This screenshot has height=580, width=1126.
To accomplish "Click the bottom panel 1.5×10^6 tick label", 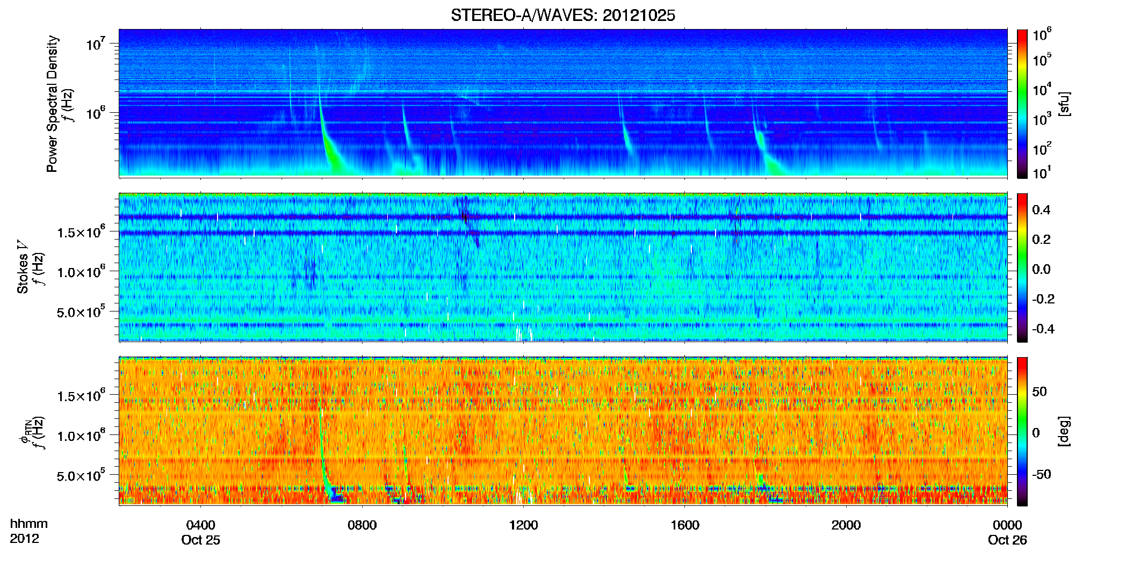I will 81,395.
